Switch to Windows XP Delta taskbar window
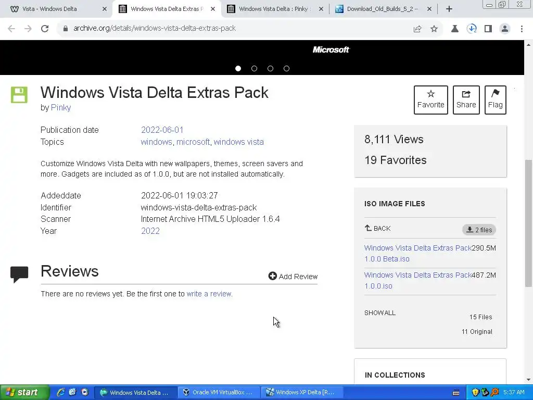The width and height of the screenshot is (533, 400). 302,393
